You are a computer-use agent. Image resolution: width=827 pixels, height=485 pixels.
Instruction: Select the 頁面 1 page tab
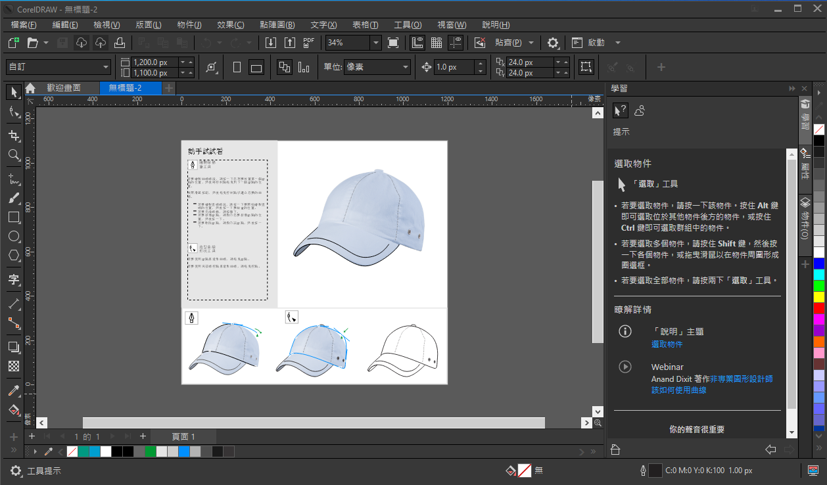coord(183,436)
